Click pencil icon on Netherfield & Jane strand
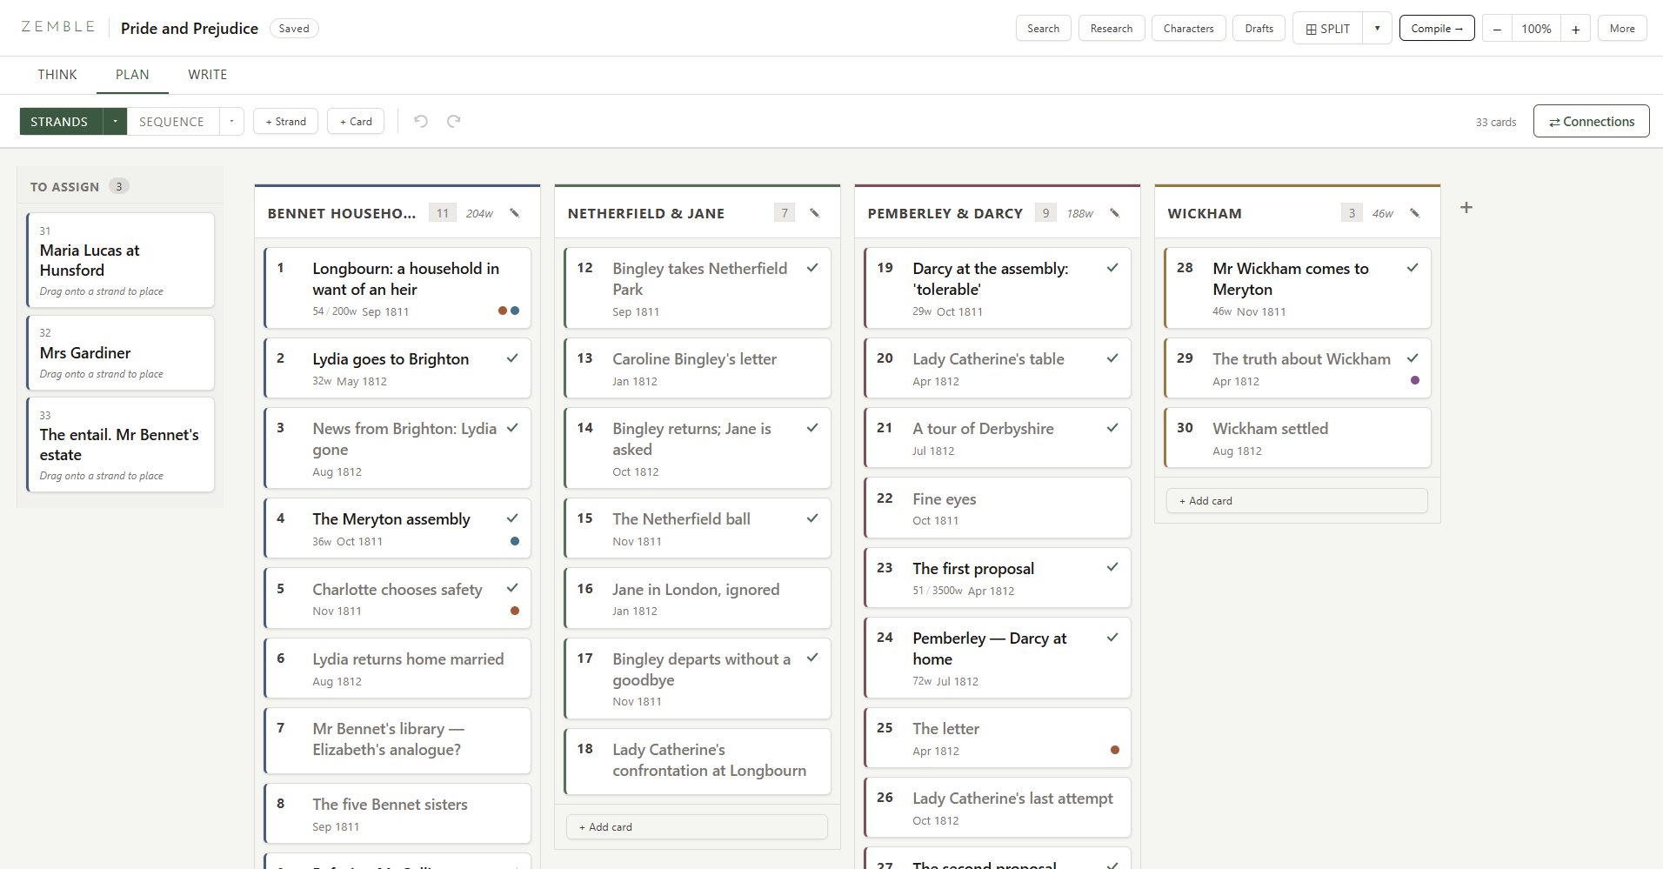The width and height of the screenshot is (1663, 869). click(815, 213)
